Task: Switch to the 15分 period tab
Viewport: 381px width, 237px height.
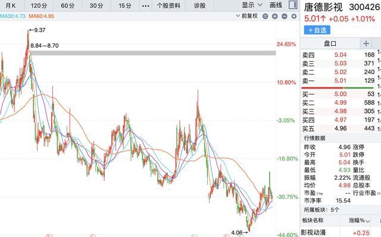Action: (125, 5)
